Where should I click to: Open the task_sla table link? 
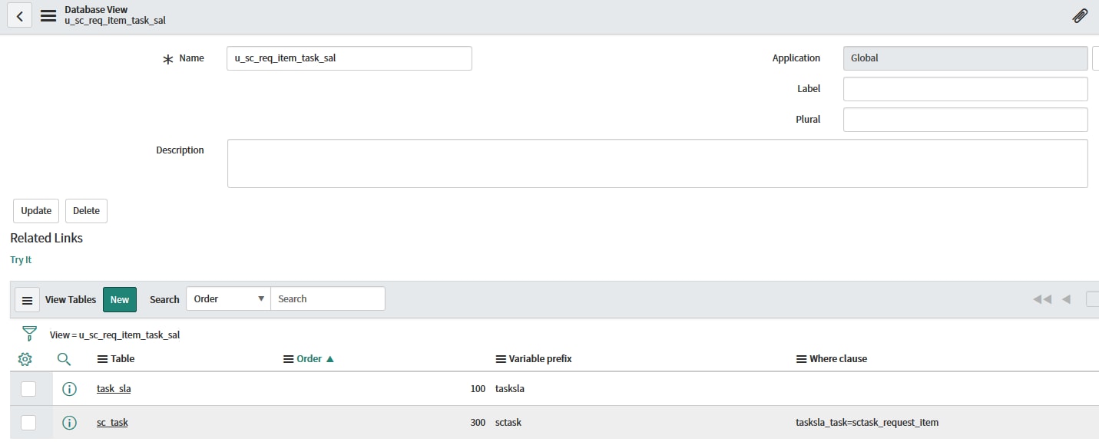click(114, 389)
